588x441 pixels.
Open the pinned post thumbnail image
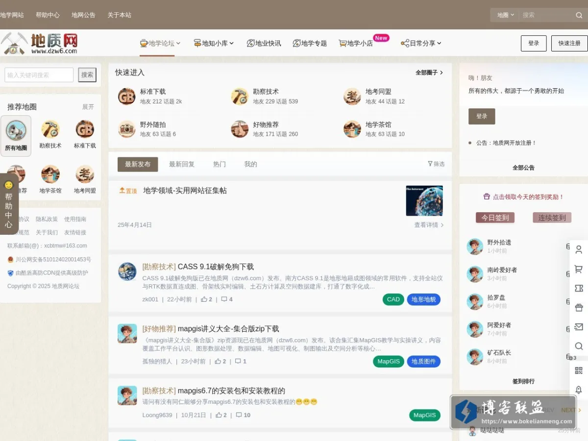coord(424,201)
